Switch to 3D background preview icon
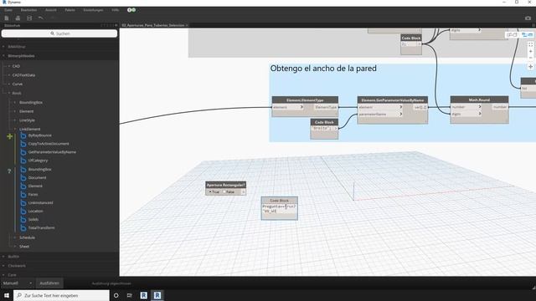Screen dimensions: 536x301 tap(527, 35)
